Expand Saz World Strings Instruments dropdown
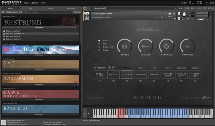Image resolution: width=215 pixels, height=126 pixels. coord(78,70)
